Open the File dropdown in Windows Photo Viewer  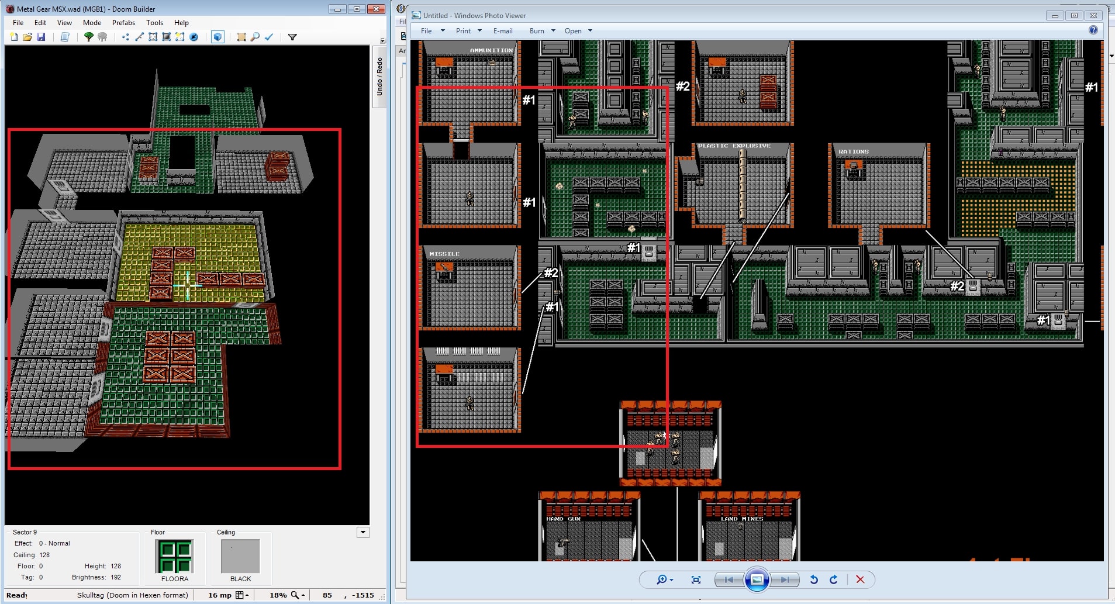tap(433, 31)
